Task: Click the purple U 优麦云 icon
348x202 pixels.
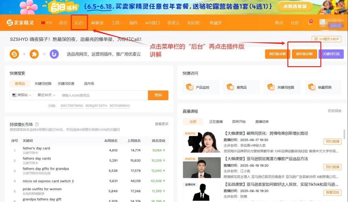Action: [54, 54]
